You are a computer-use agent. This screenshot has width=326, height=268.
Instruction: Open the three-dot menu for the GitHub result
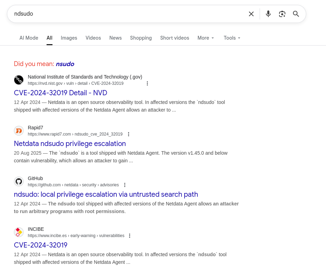click(x=125, y=185)
